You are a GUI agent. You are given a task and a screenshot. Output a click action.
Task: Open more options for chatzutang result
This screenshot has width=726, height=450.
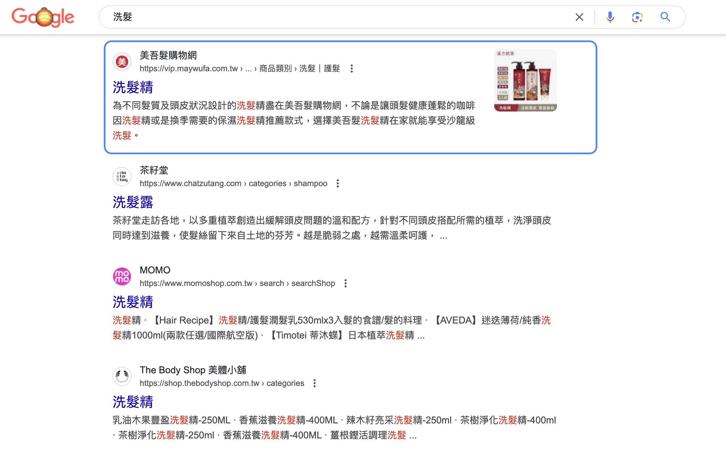[337, 183]
